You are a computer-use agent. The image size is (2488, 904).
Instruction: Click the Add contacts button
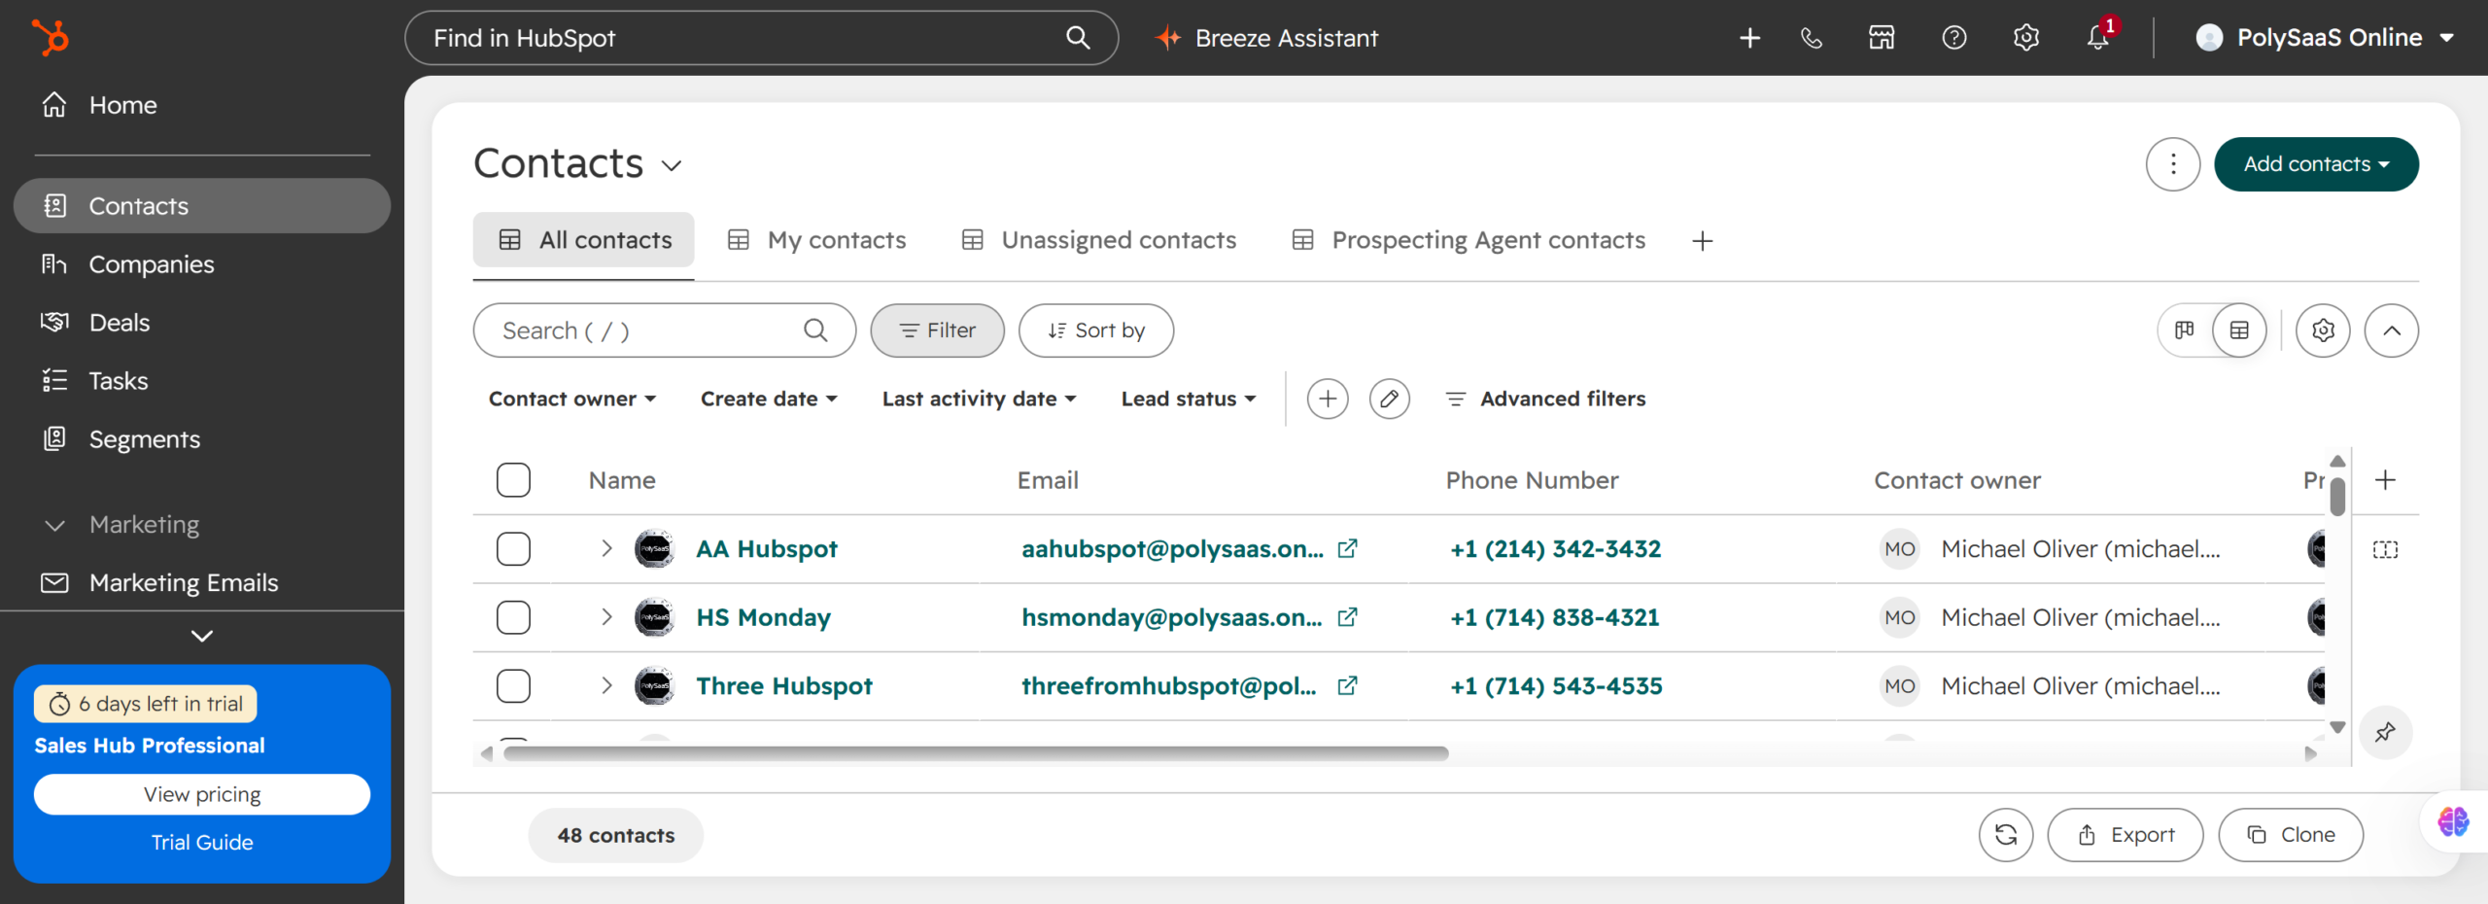[2316, 164]
